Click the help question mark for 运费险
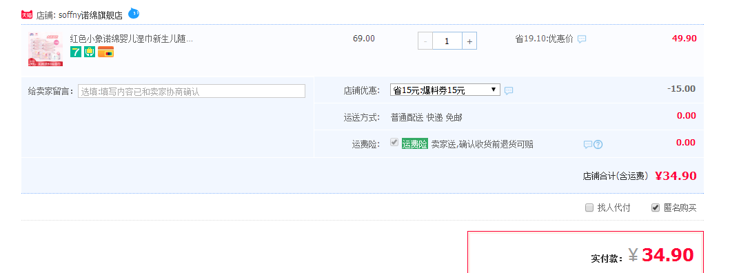Viewport: 730px width, 273px height. pos(598,144)
